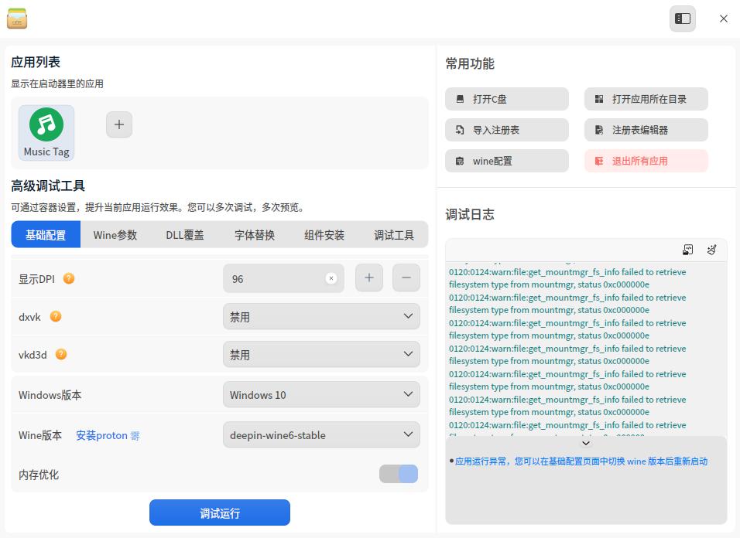Click the blue 应用运行异常 hint message
The width and height of the screenshot is (740, 538).
coord(581,461)
